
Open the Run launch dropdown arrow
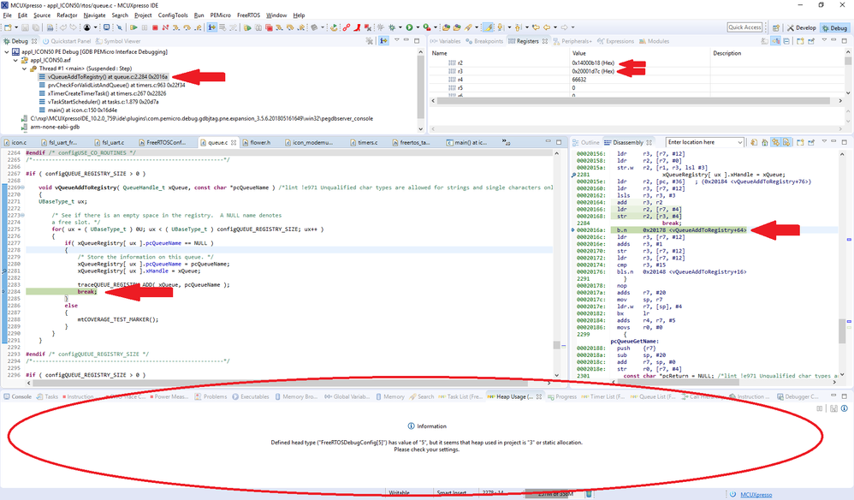[418, 27]
